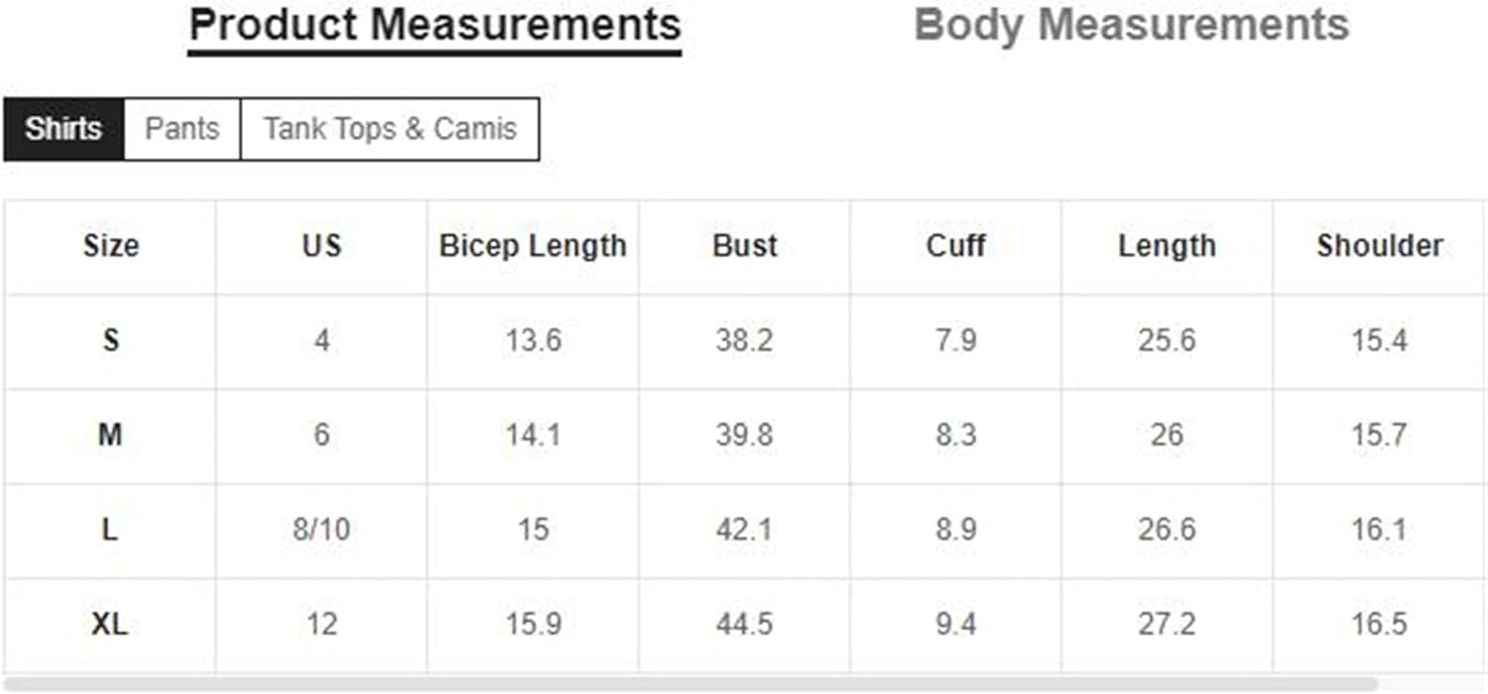Screen dimensions: 1488x694
Task: Select the L size row label
Action: click(x=110, y=529)
